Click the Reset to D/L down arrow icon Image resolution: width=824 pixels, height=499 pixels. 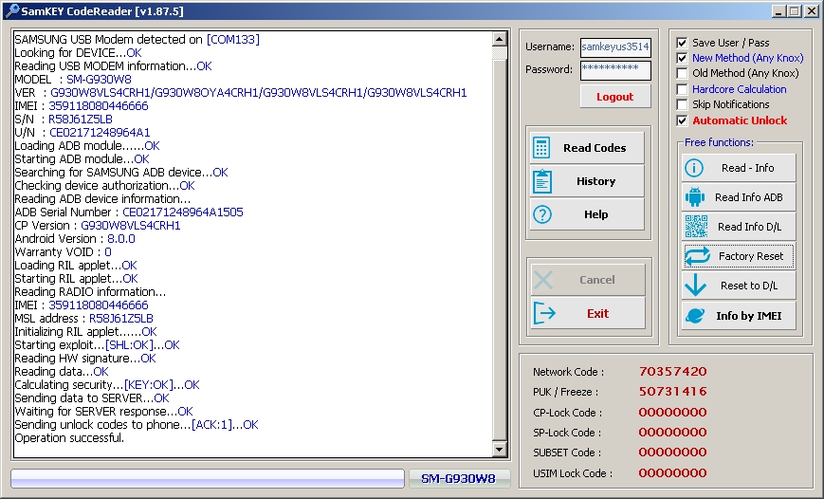point(695,286)
